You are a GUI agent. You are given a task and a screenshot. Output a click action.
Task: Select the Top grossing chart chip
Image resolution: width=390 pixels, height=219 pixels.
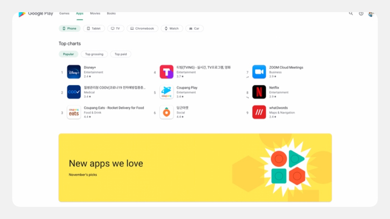(94, 54)
